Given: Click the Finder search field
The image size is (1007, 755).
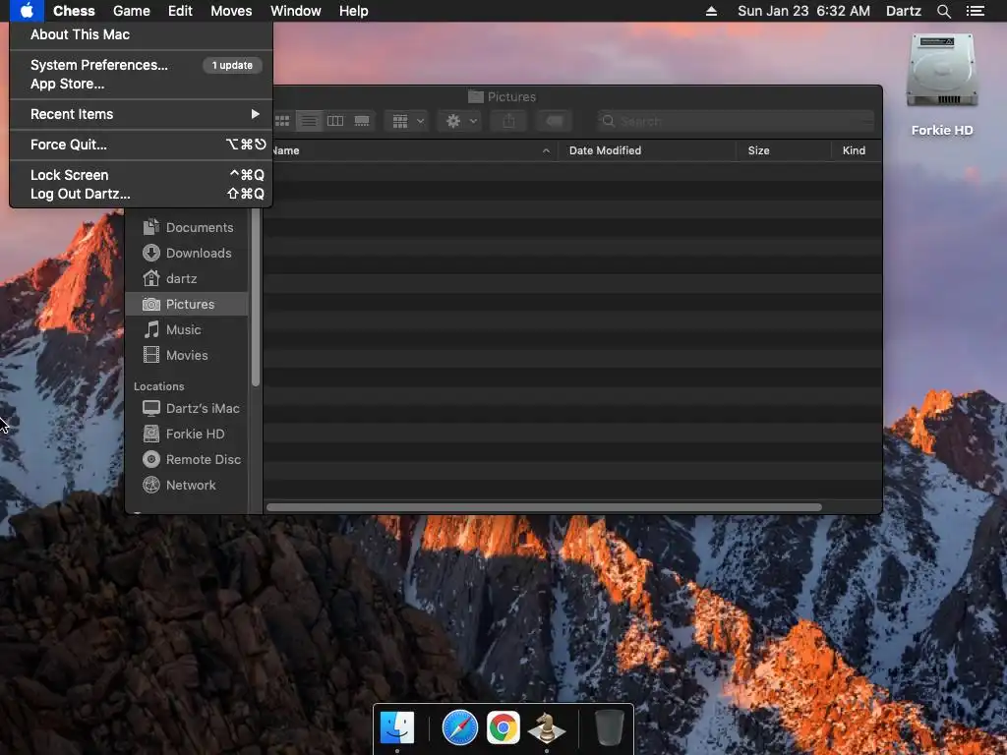Looking at the screenshot, I should point(736,121).
